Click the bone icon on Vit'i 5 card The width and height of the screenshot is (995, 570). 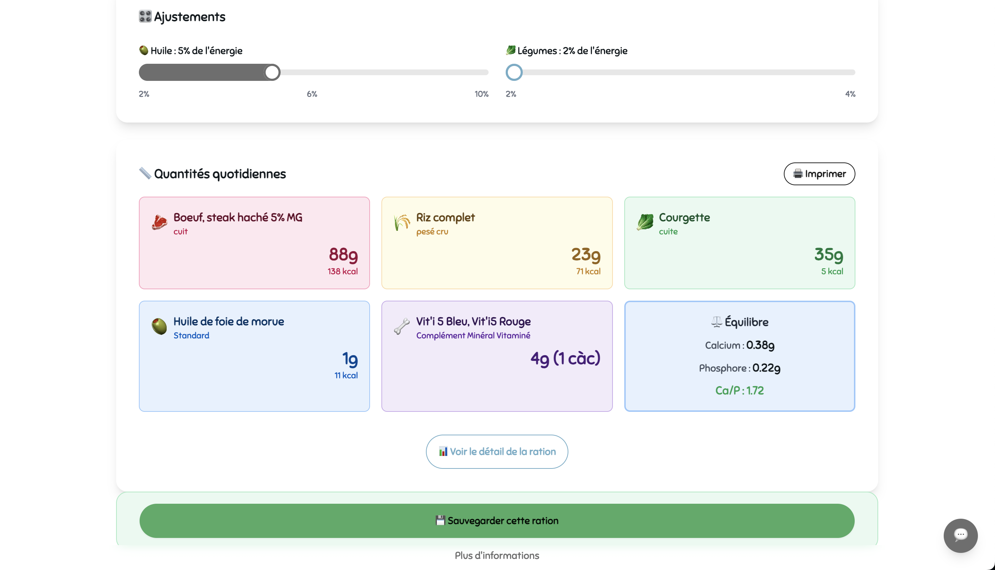point(402,326)
